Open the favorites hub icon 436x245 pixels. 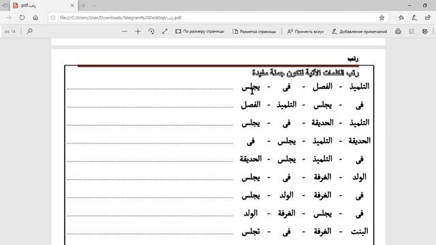tap(401, 18)
